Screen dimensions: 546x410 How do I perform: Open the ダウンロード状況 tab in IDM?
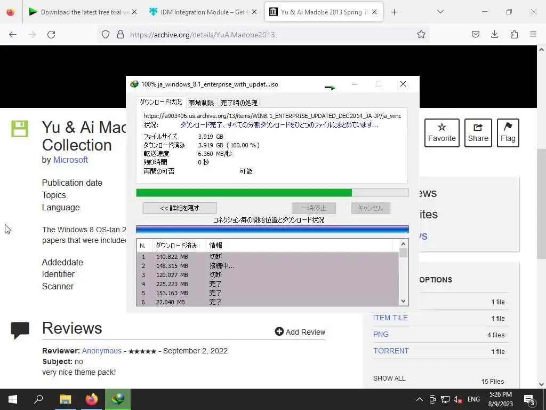pyautogui.click(x=161, y=102)
